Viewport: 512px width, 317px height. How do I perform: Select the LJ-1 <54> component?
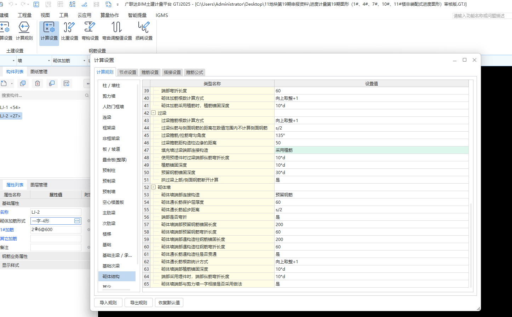10,107
